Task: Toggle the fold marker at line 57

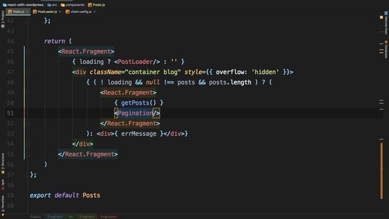Action: point(28,175)
